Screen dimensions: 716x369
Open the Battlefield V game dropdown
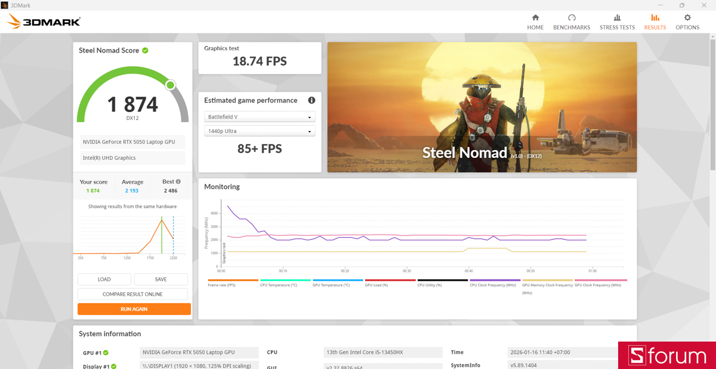click(260, 116)
